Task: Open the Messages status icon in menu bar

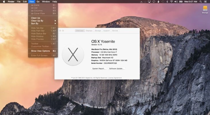Action: tap(154, 2)
